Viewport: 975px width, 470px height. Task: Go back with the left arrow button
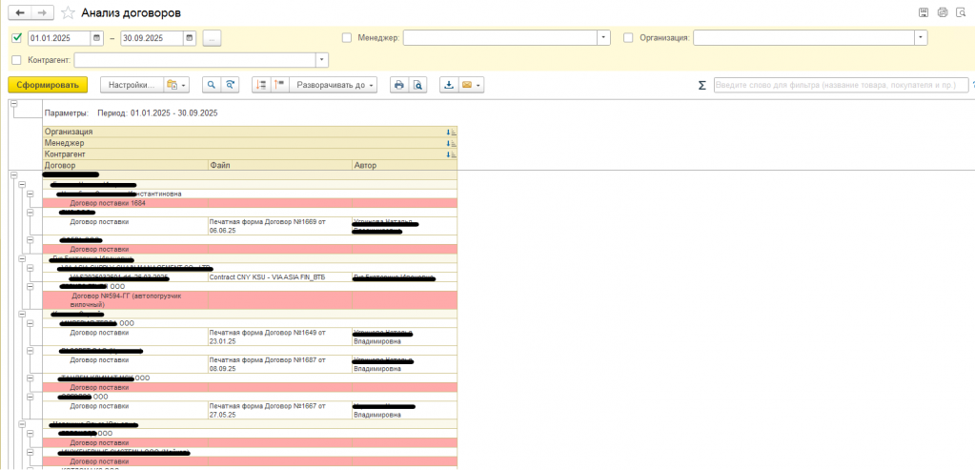[x=19, y=12]
